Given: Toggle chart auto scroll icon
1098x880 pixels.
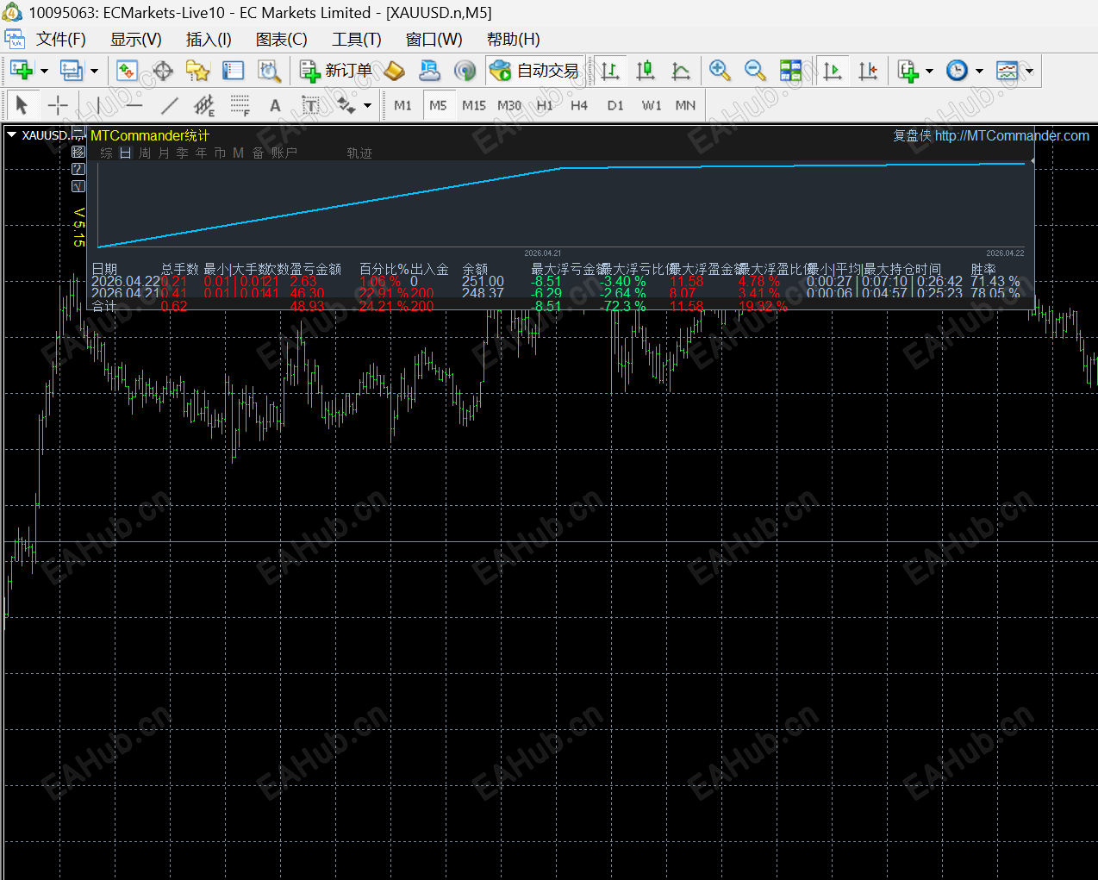Looking at the screenshot, I should (x=833, y=71).
